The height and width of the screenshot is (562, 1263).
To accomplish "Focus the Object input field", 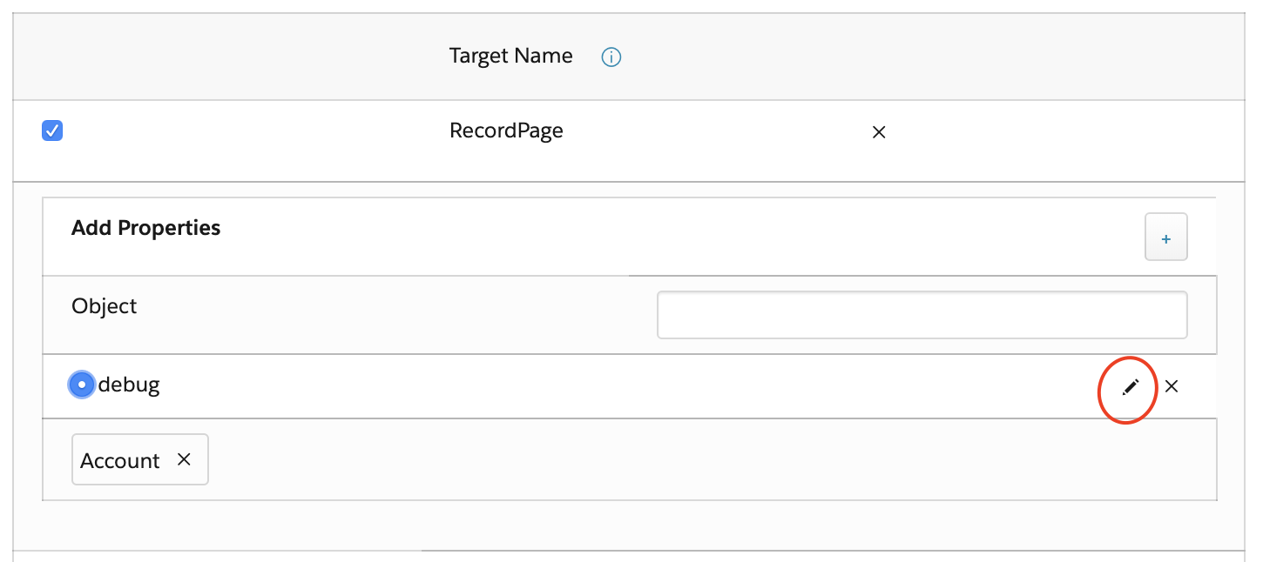I will (x=922, y=315).
